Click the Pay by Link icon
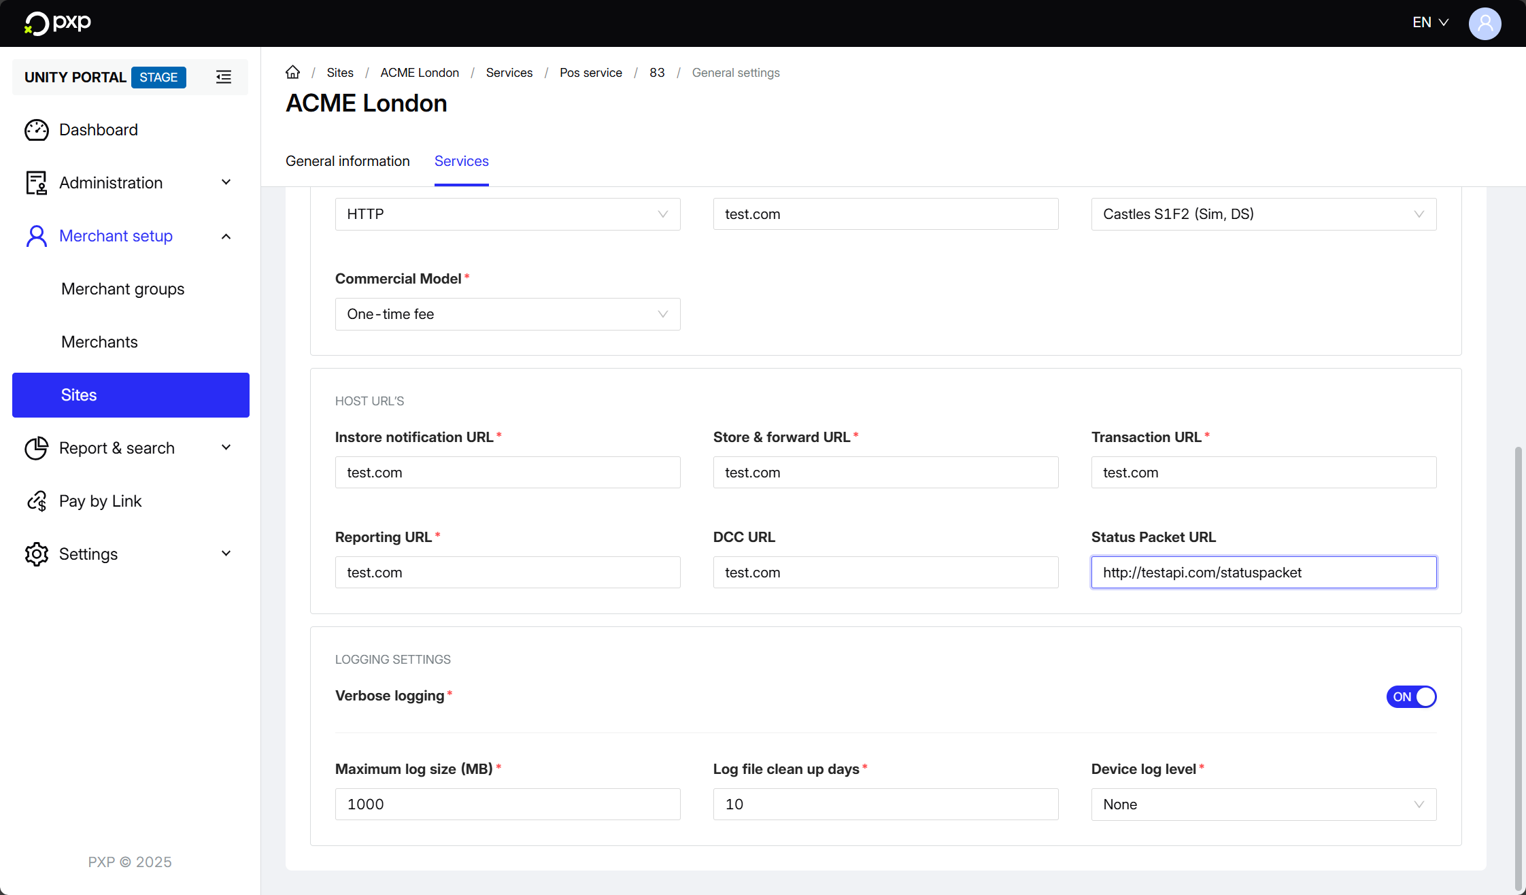This screenshot has width=1526, height=895. pyautogui.click(x=37, y=501)
